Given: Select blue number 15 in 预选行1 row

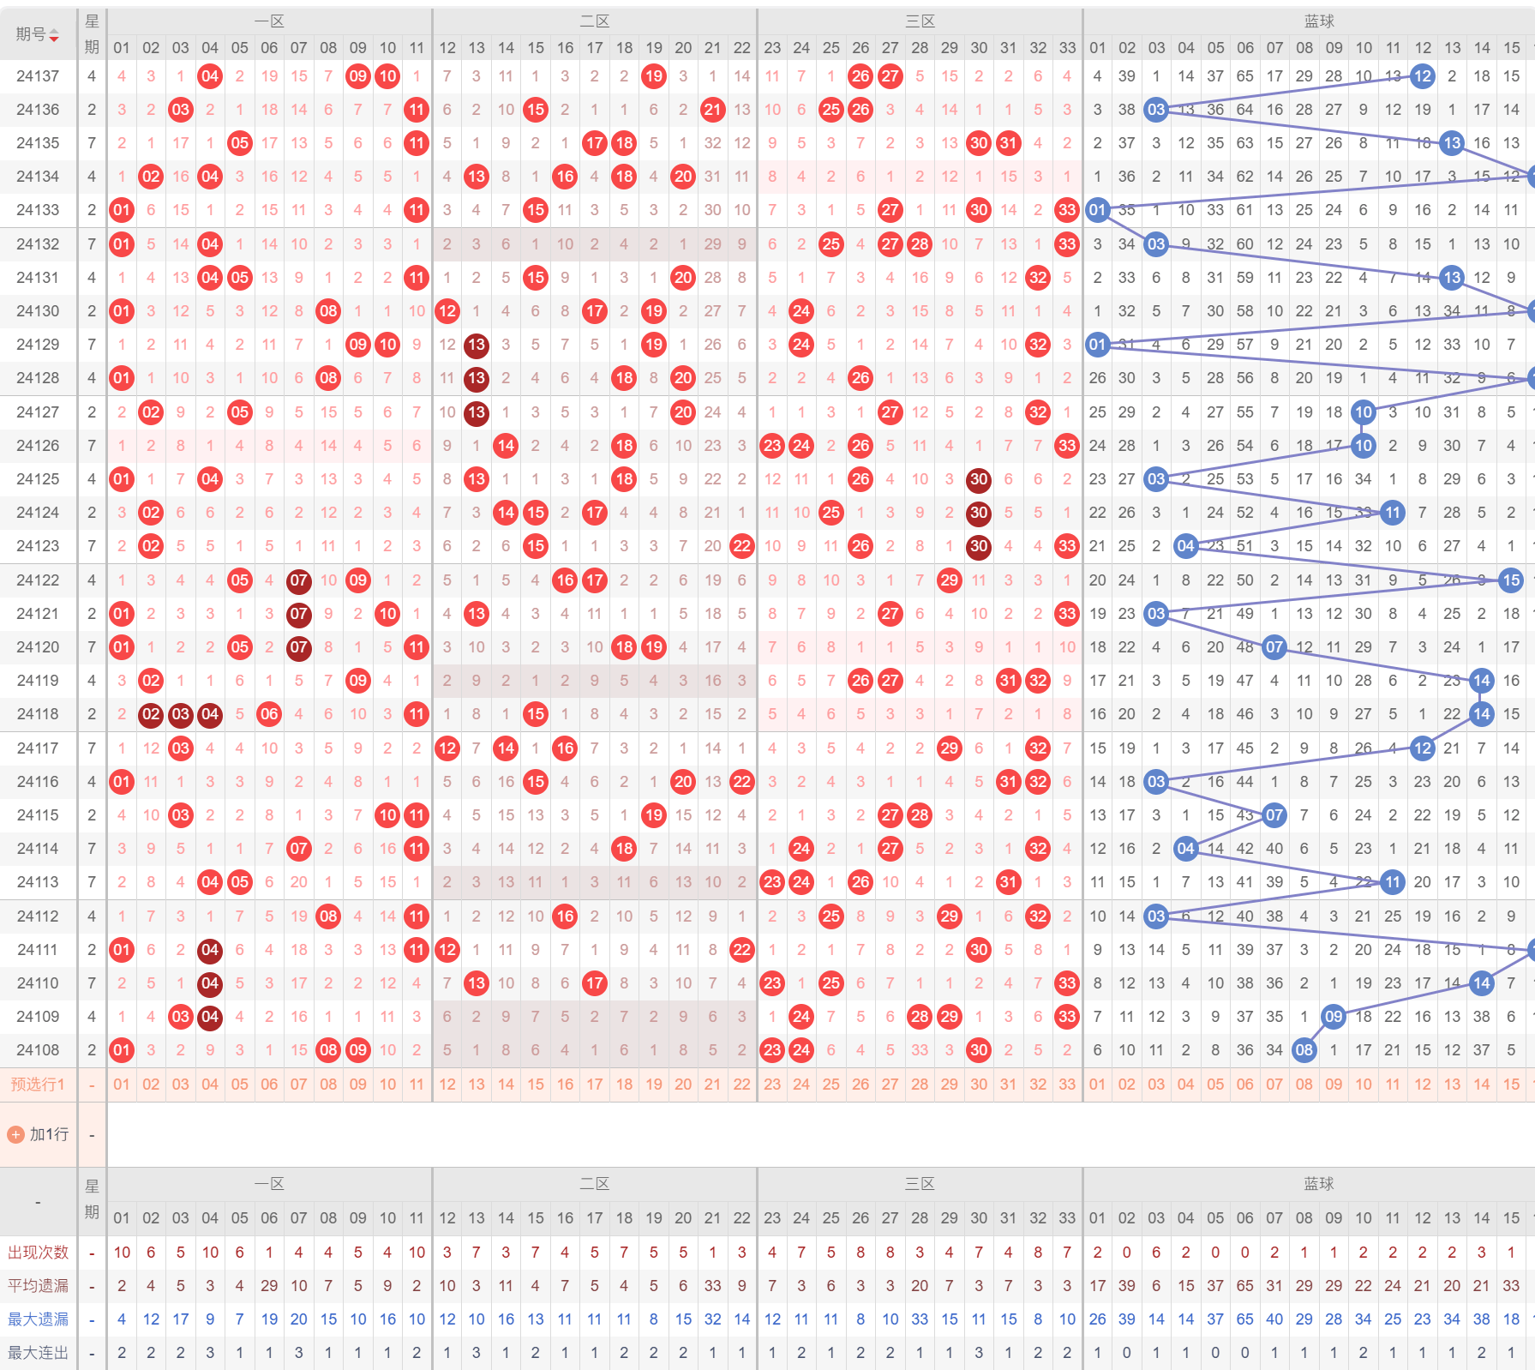Looking at the screenshot, I should pos(1511,1085).
